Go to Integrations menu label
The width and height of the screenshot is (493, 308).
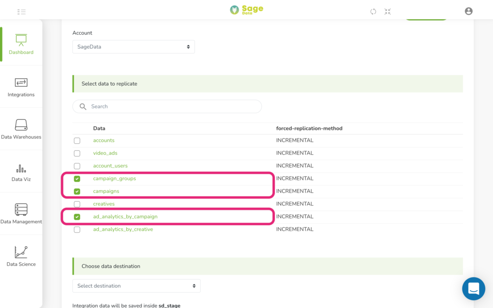21,95
